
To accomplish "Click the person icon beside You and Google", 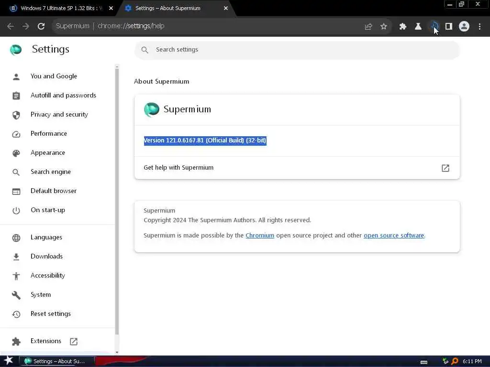I will [x=16, y=76].
